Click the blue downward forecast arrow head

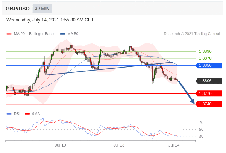(193, 101)
